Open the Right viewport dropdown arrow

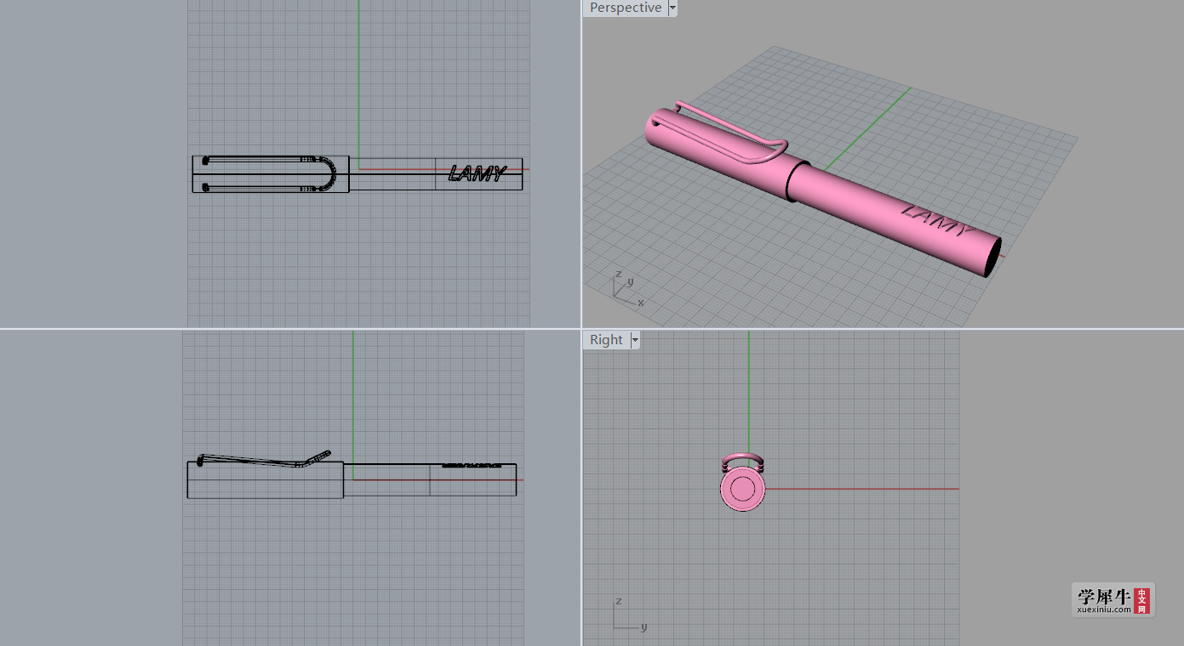coord(634,340)
